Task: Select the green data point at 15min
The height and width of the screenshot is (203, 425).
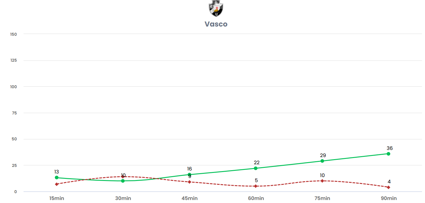Action: pos(57,178)
